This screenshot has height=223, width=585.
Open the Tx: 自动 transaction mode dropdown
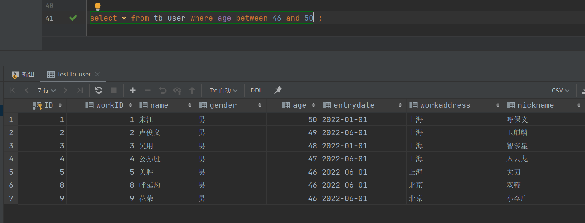tap(223, 90)
